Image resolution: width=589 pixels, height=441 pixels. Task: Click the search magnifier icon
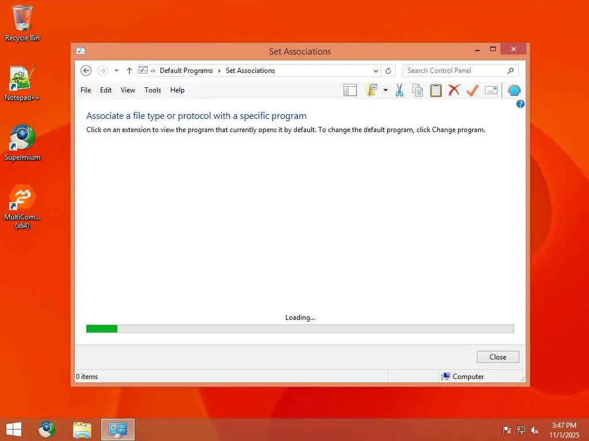point(511,71)
